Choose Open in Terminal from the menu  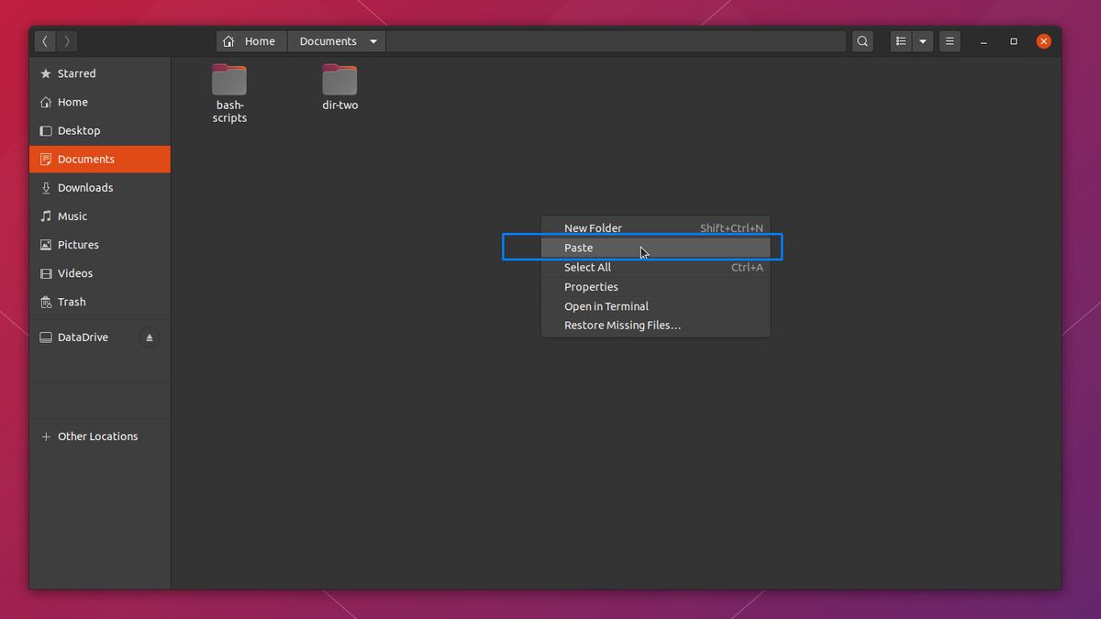tap(606, 305)
